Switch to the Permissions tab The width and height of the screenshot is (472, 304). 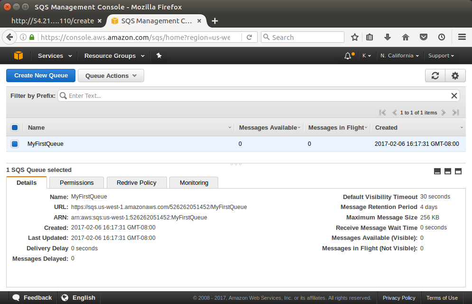(77, 182)
